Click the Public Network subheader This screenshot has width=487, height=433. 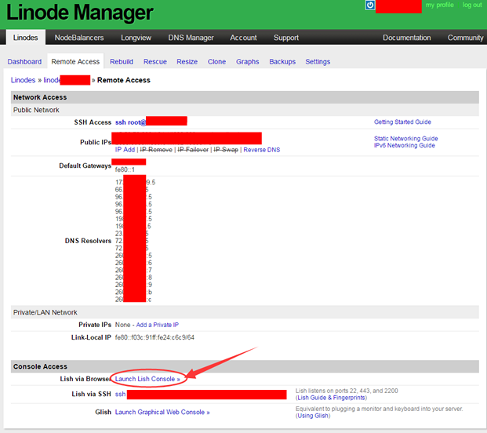(x=245, y=110)
